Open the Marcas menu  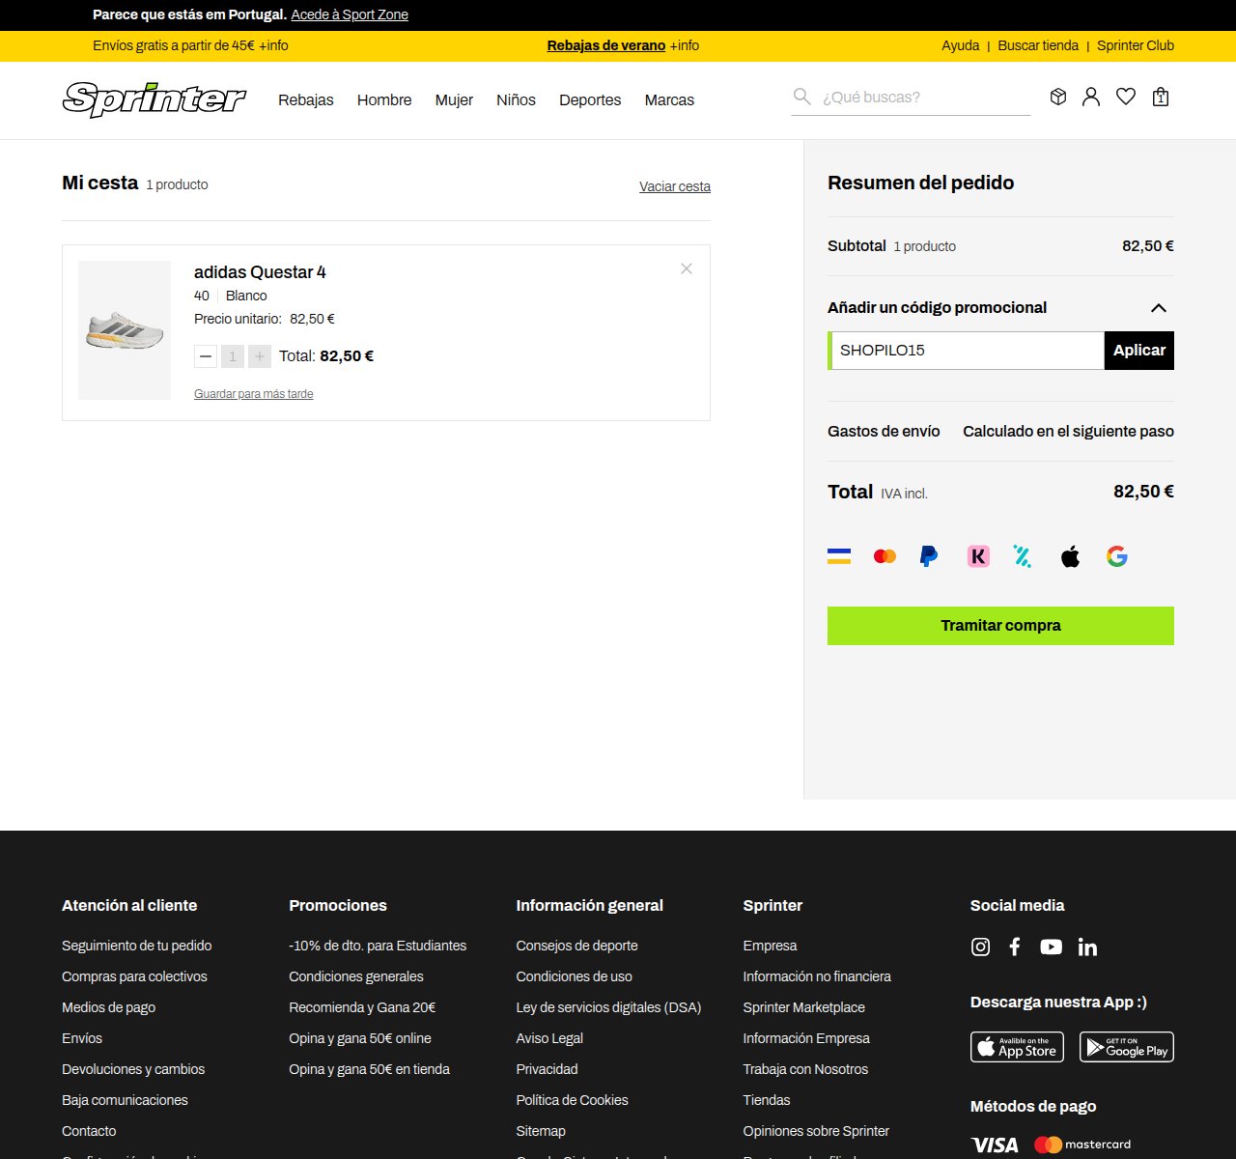669,100
